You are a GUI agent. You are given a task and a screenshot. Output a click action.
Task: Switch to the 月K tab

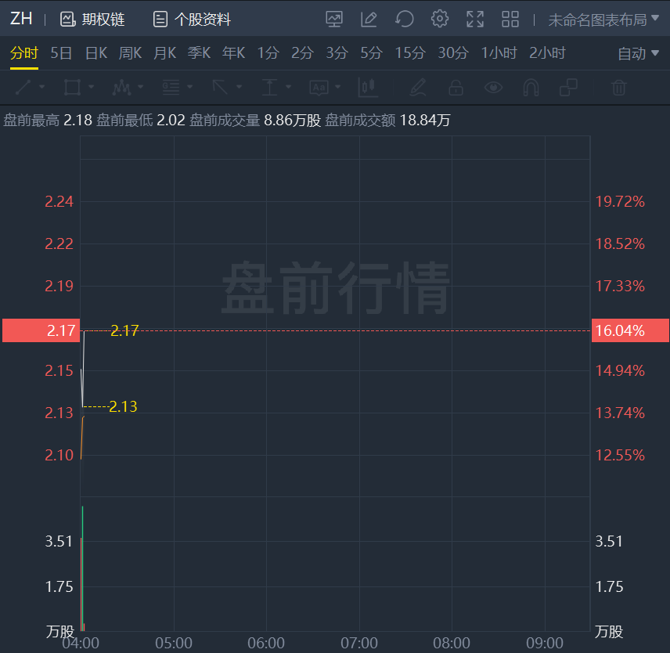point(165,53)
